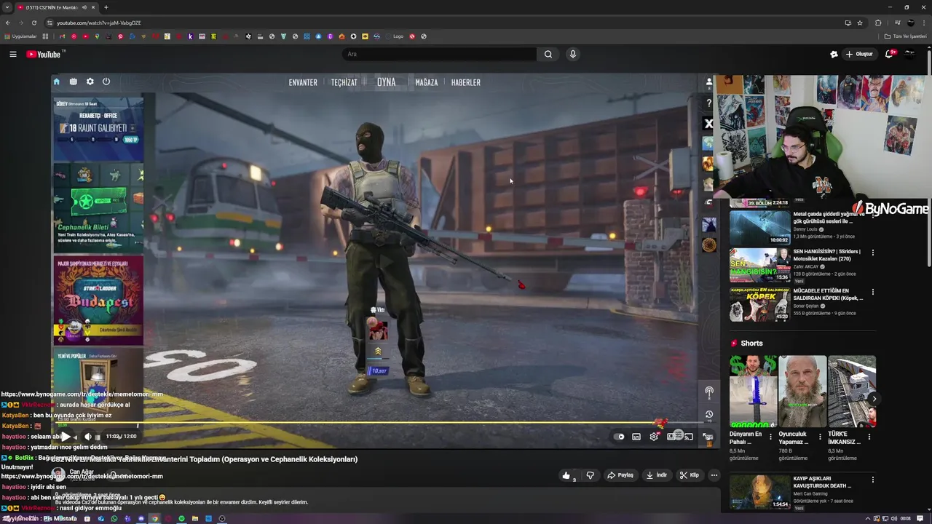932x524 pixels.
Task: Select the OYNA tab in game menu
Action: (386, 82)
